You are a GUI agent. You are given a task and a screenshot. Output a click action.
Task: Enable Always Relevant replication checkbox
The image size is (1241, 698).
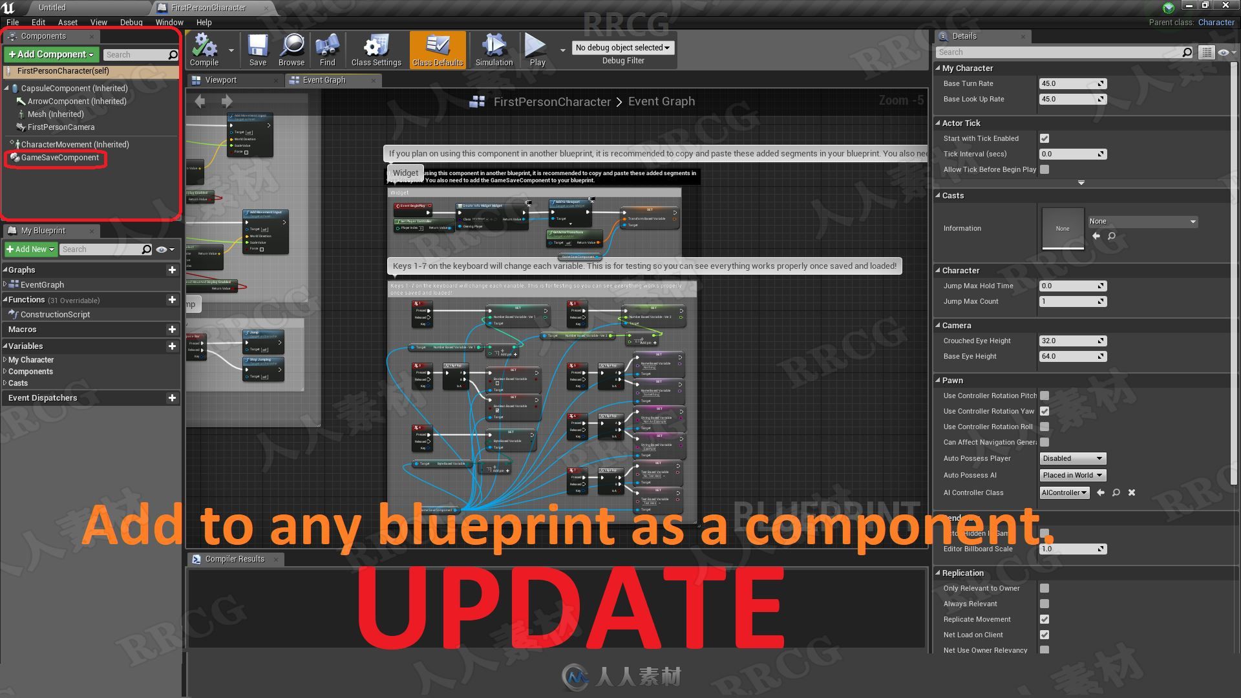tap(1044, 604)
